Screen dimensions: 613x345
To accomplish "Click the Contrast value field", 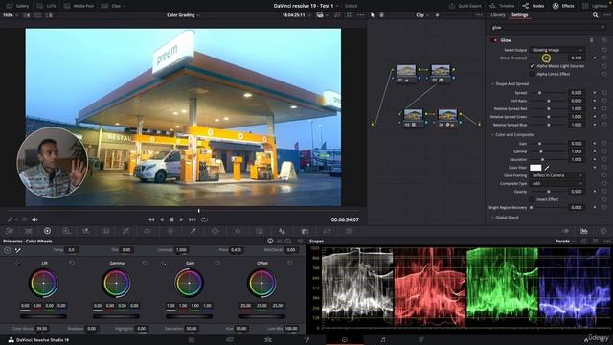I will pos(181,250).
